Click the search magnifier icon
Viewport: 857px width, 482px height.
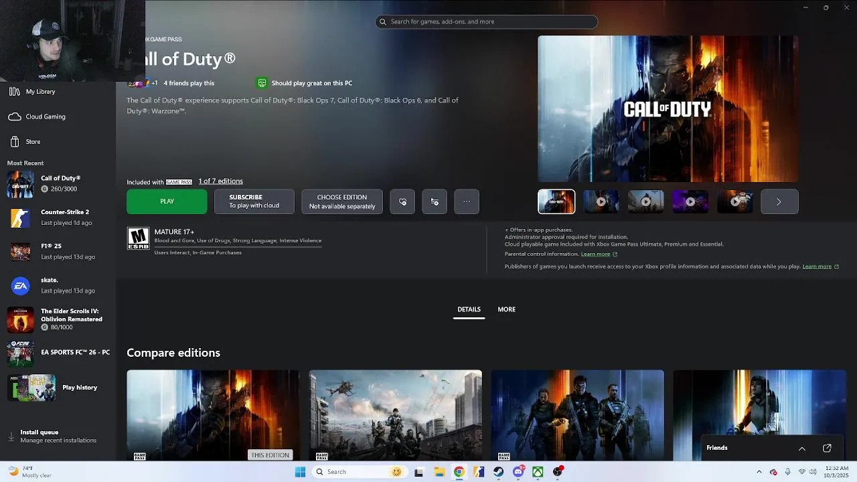pos(383,21)
